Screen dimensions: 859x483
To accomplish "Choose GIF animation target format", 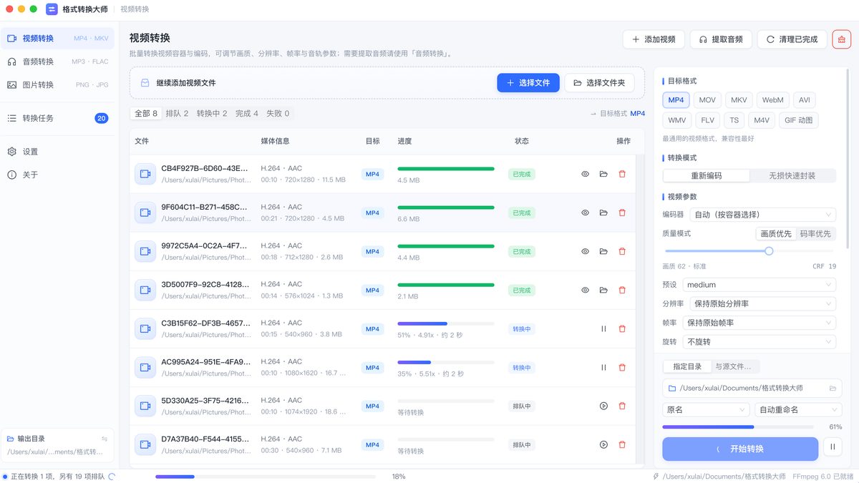I will (x=798, y=120).
